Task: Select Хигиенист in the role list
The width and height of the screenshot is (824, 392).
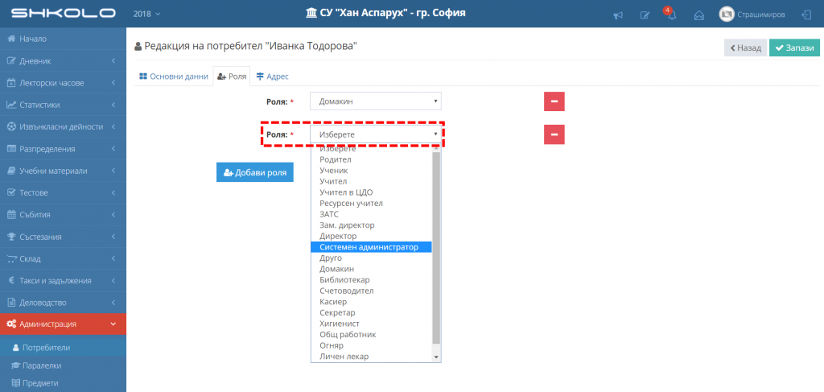Action: tap(371, 324)
